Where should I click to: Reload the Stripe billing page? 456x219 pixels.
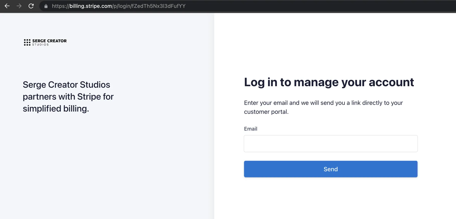[x=31, y=6]
